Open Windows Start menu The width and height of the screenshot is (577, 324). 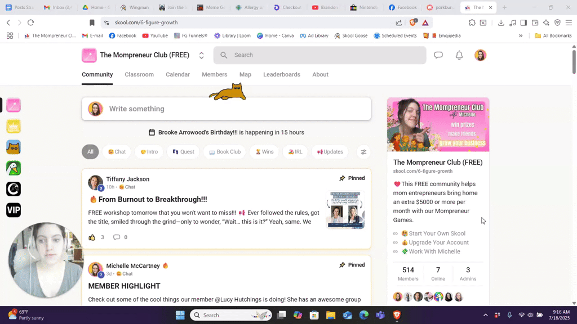click(180, 315)
